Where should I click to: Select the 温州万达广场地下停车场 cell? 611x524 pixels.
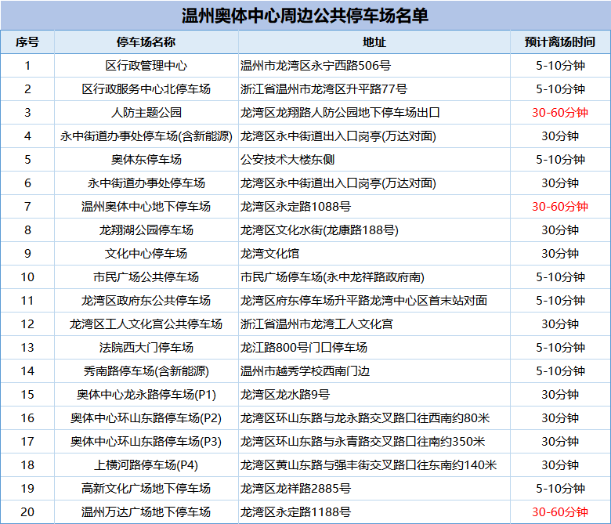point(146,512)
